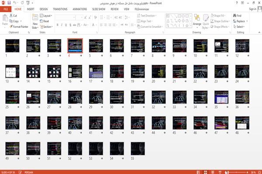The image size is (262, 174).
Task: Insert a New Slide
Action: [35, 22]
